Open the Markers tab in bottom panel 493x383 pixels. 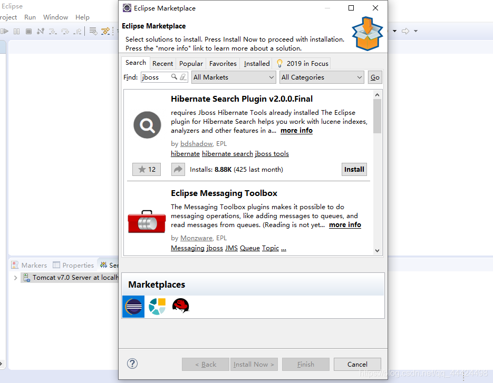tap(29, 265)
